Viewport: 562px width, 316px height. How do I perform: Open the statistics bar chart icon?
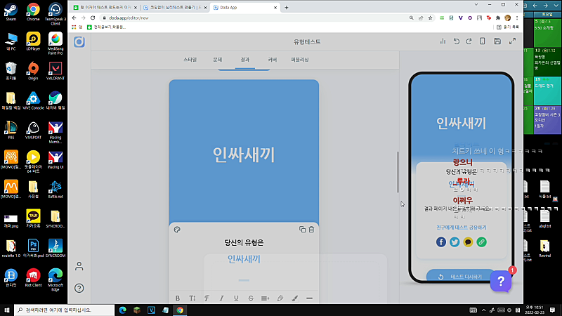tap(443, 41)
